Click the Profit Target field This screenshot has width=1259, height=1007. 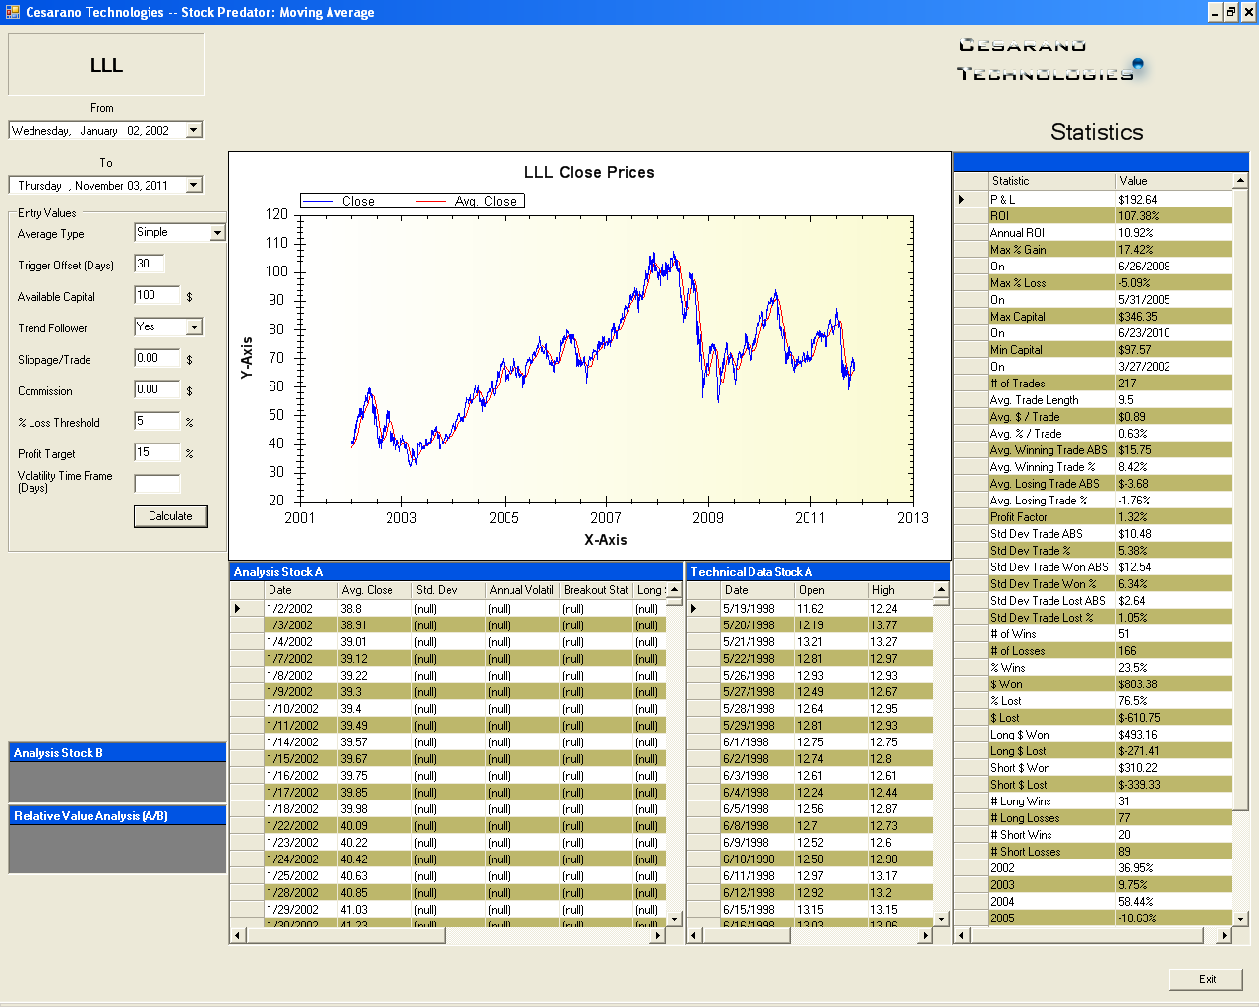(157, 452)
